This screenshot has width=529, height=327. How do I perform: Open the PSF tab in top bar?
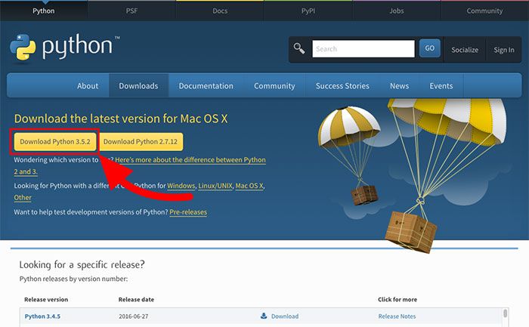pos(131,11)
